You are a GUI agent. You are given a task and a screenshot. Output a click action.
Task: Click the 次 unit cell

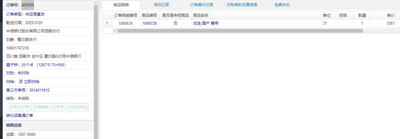(x=329, y=24)
